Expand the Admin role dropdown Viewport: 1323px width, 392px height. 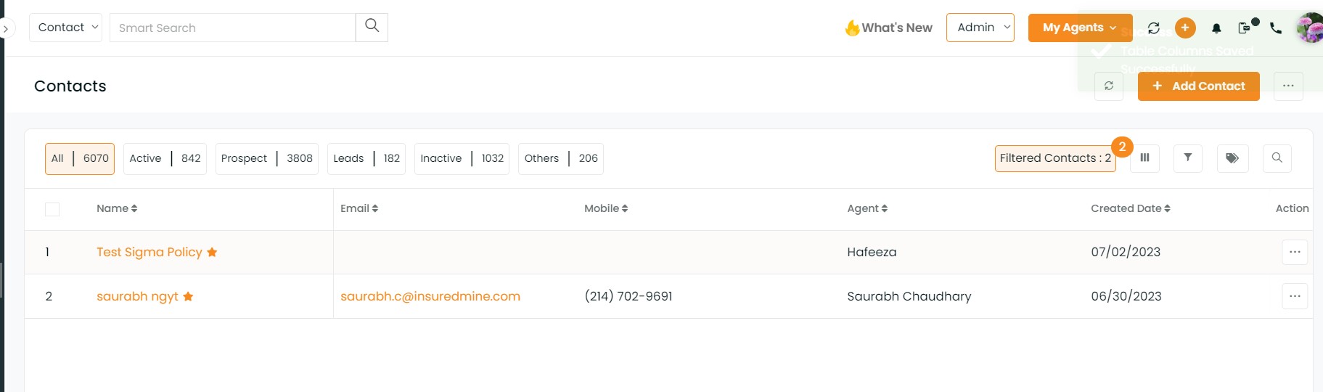(980, 28)
